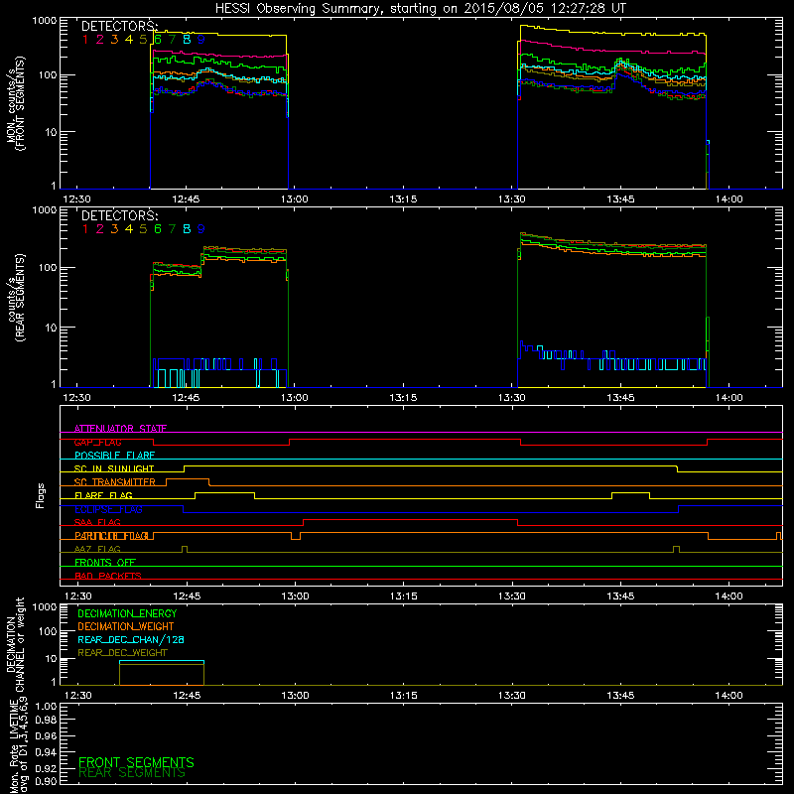Click the DECIMATION_WEIGHT legend entry

[126, 626]
